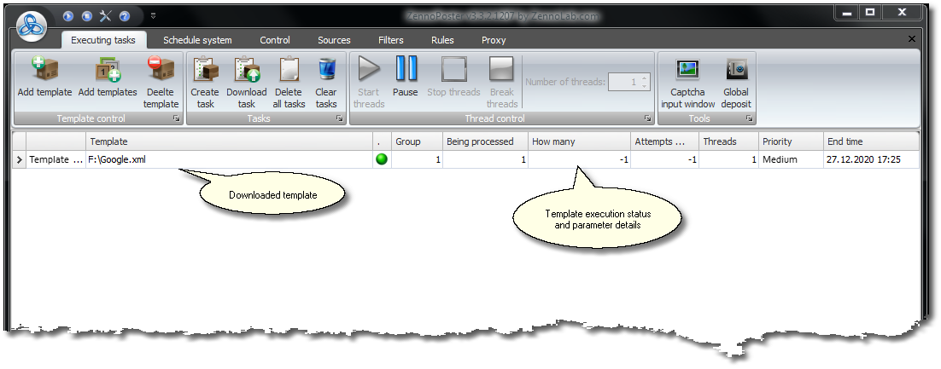Image resolution: width=941 pixels, height=369 pixels.
Task: Click the Download task icon
Action: click(x=246, y=70)
